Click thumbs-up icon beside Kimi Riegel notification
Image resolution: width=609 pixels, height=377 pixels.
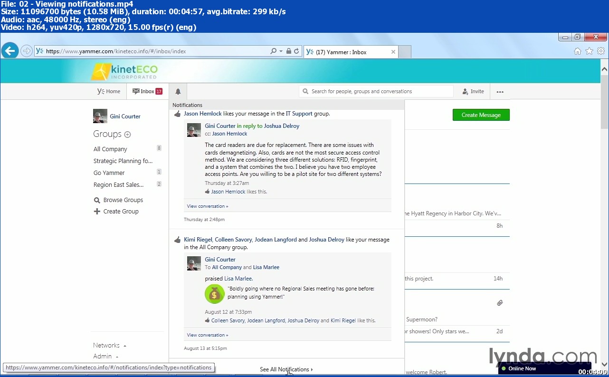[178, 240]
